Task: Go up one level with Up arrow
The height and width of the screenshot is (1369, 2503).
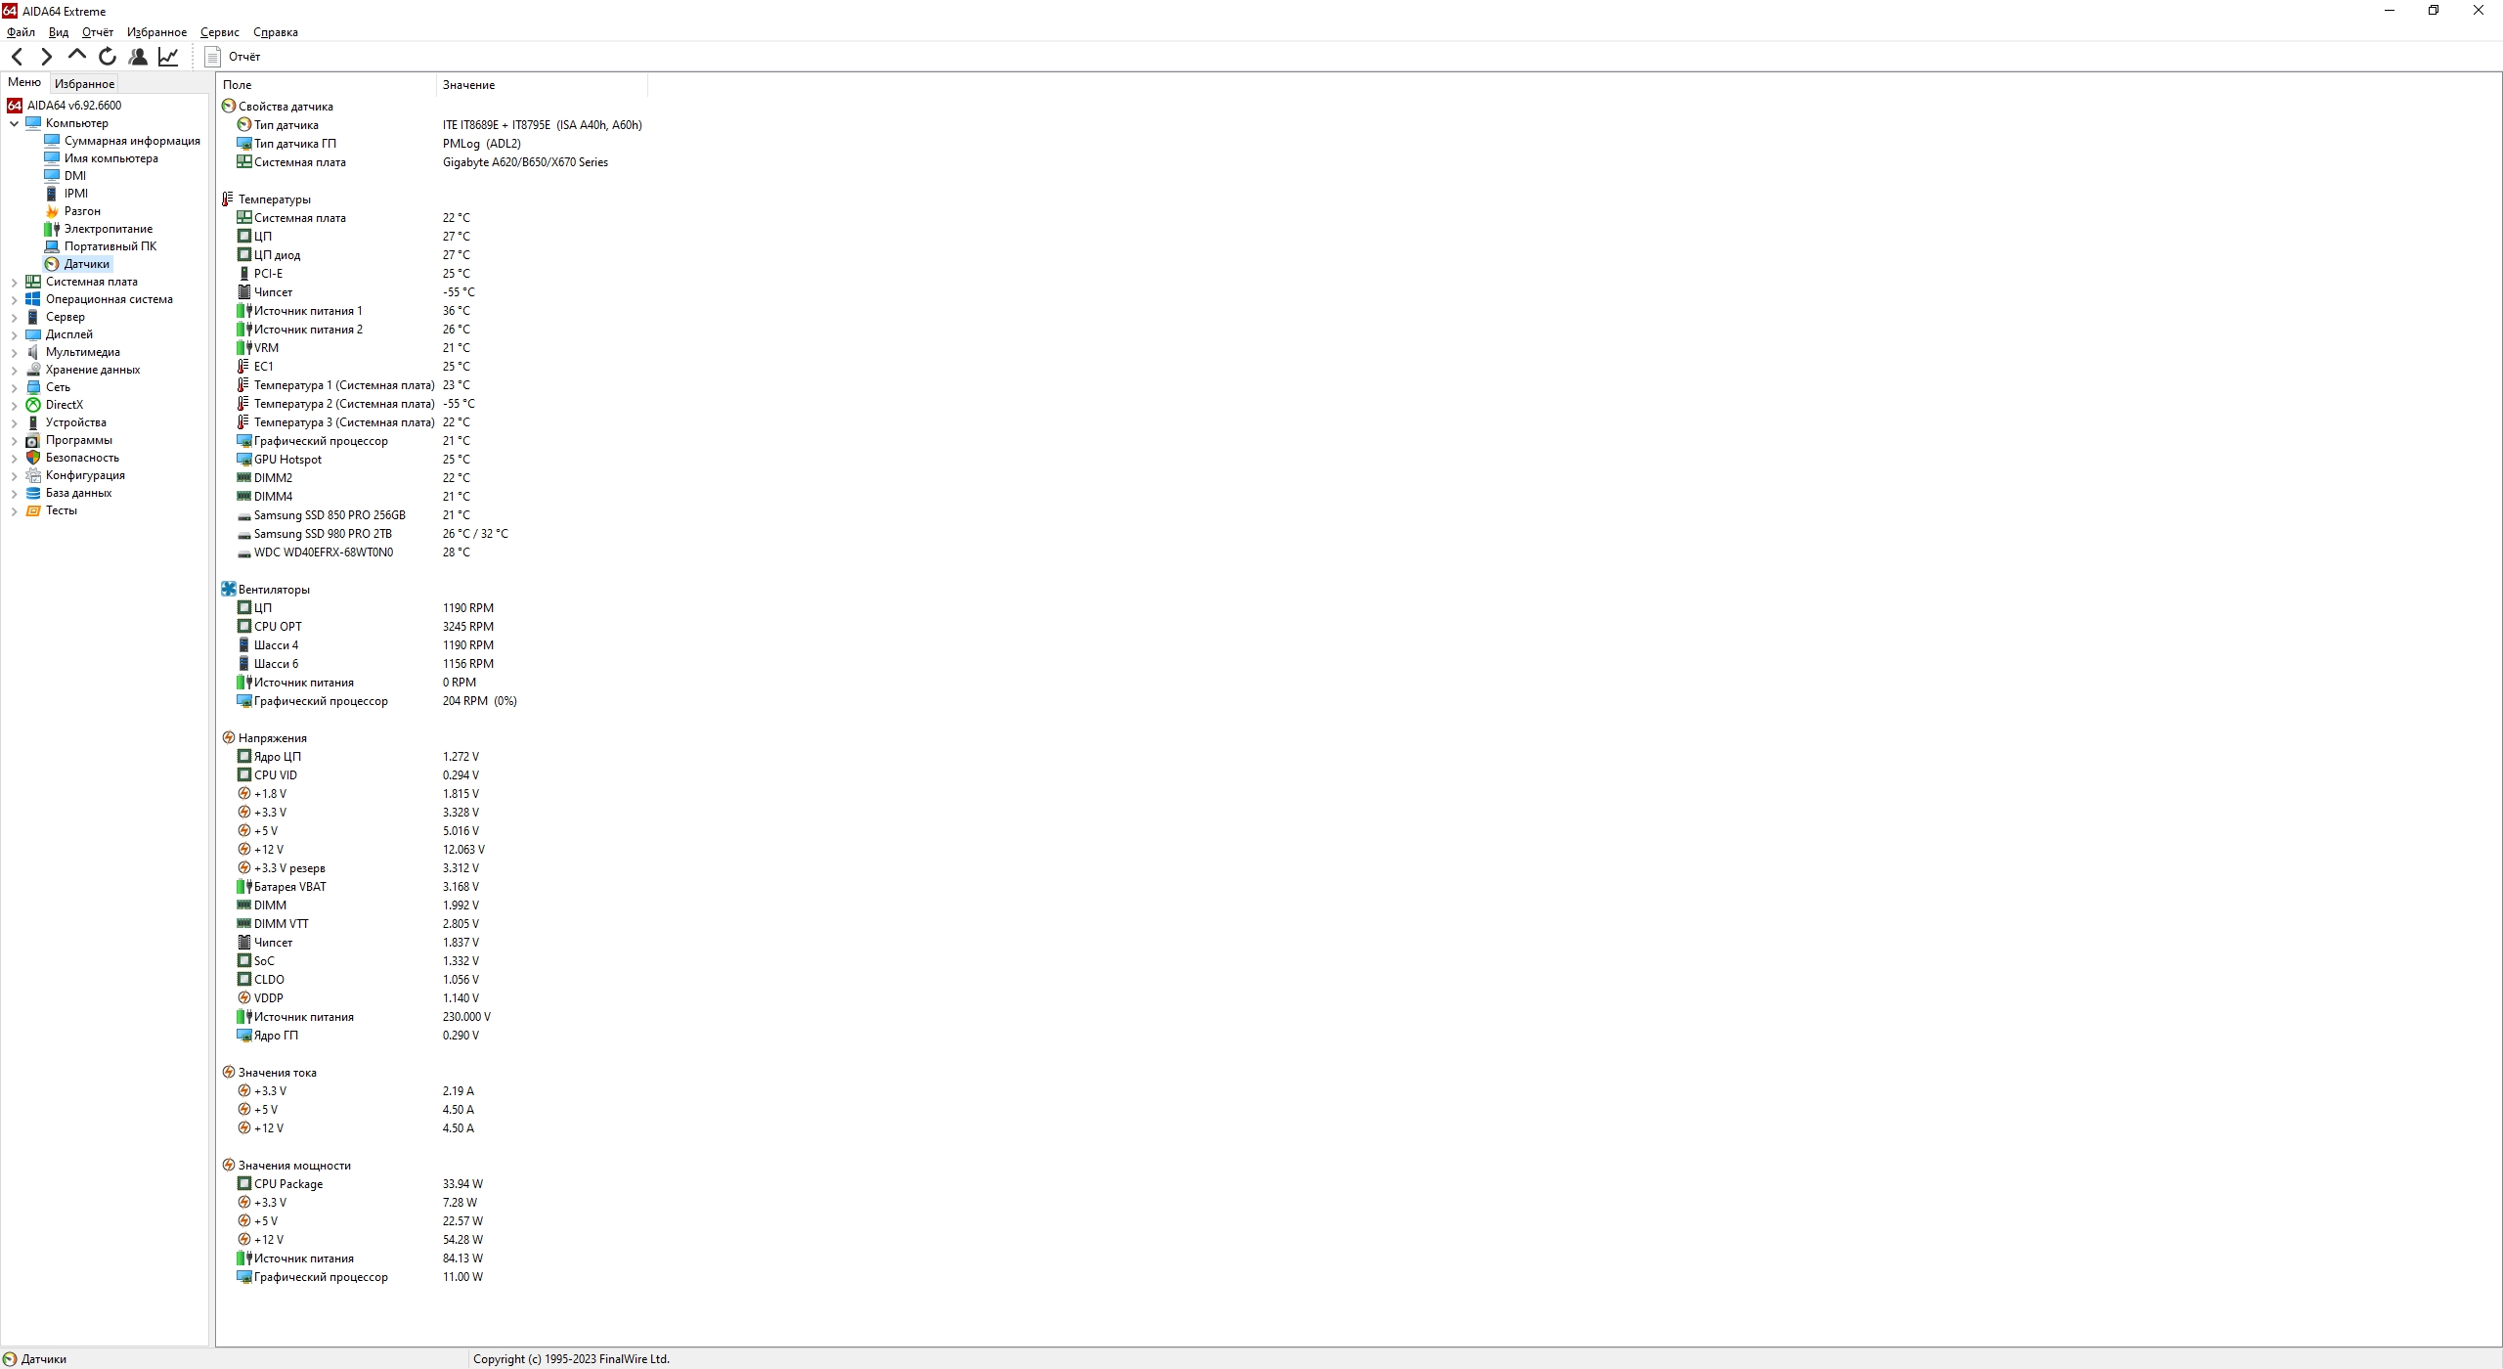Action: [x=77, y=56]
